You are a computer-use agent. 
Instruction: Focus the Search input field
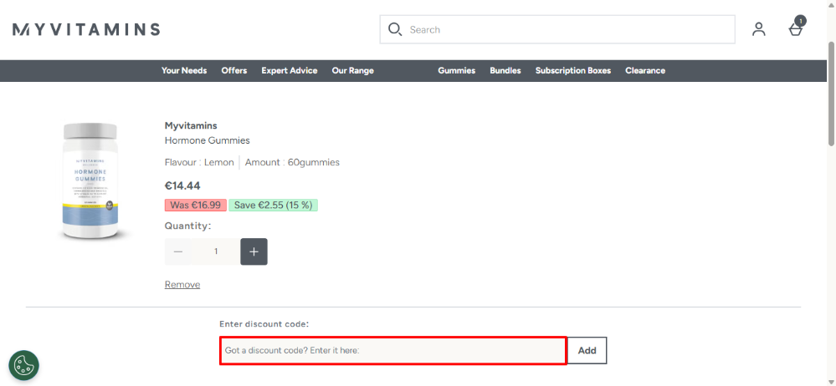point(557,29)
